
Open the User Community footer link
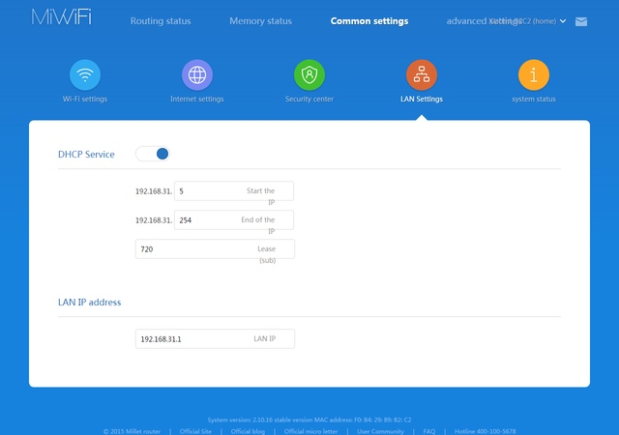pyautogui.click(x=380, y=431)
